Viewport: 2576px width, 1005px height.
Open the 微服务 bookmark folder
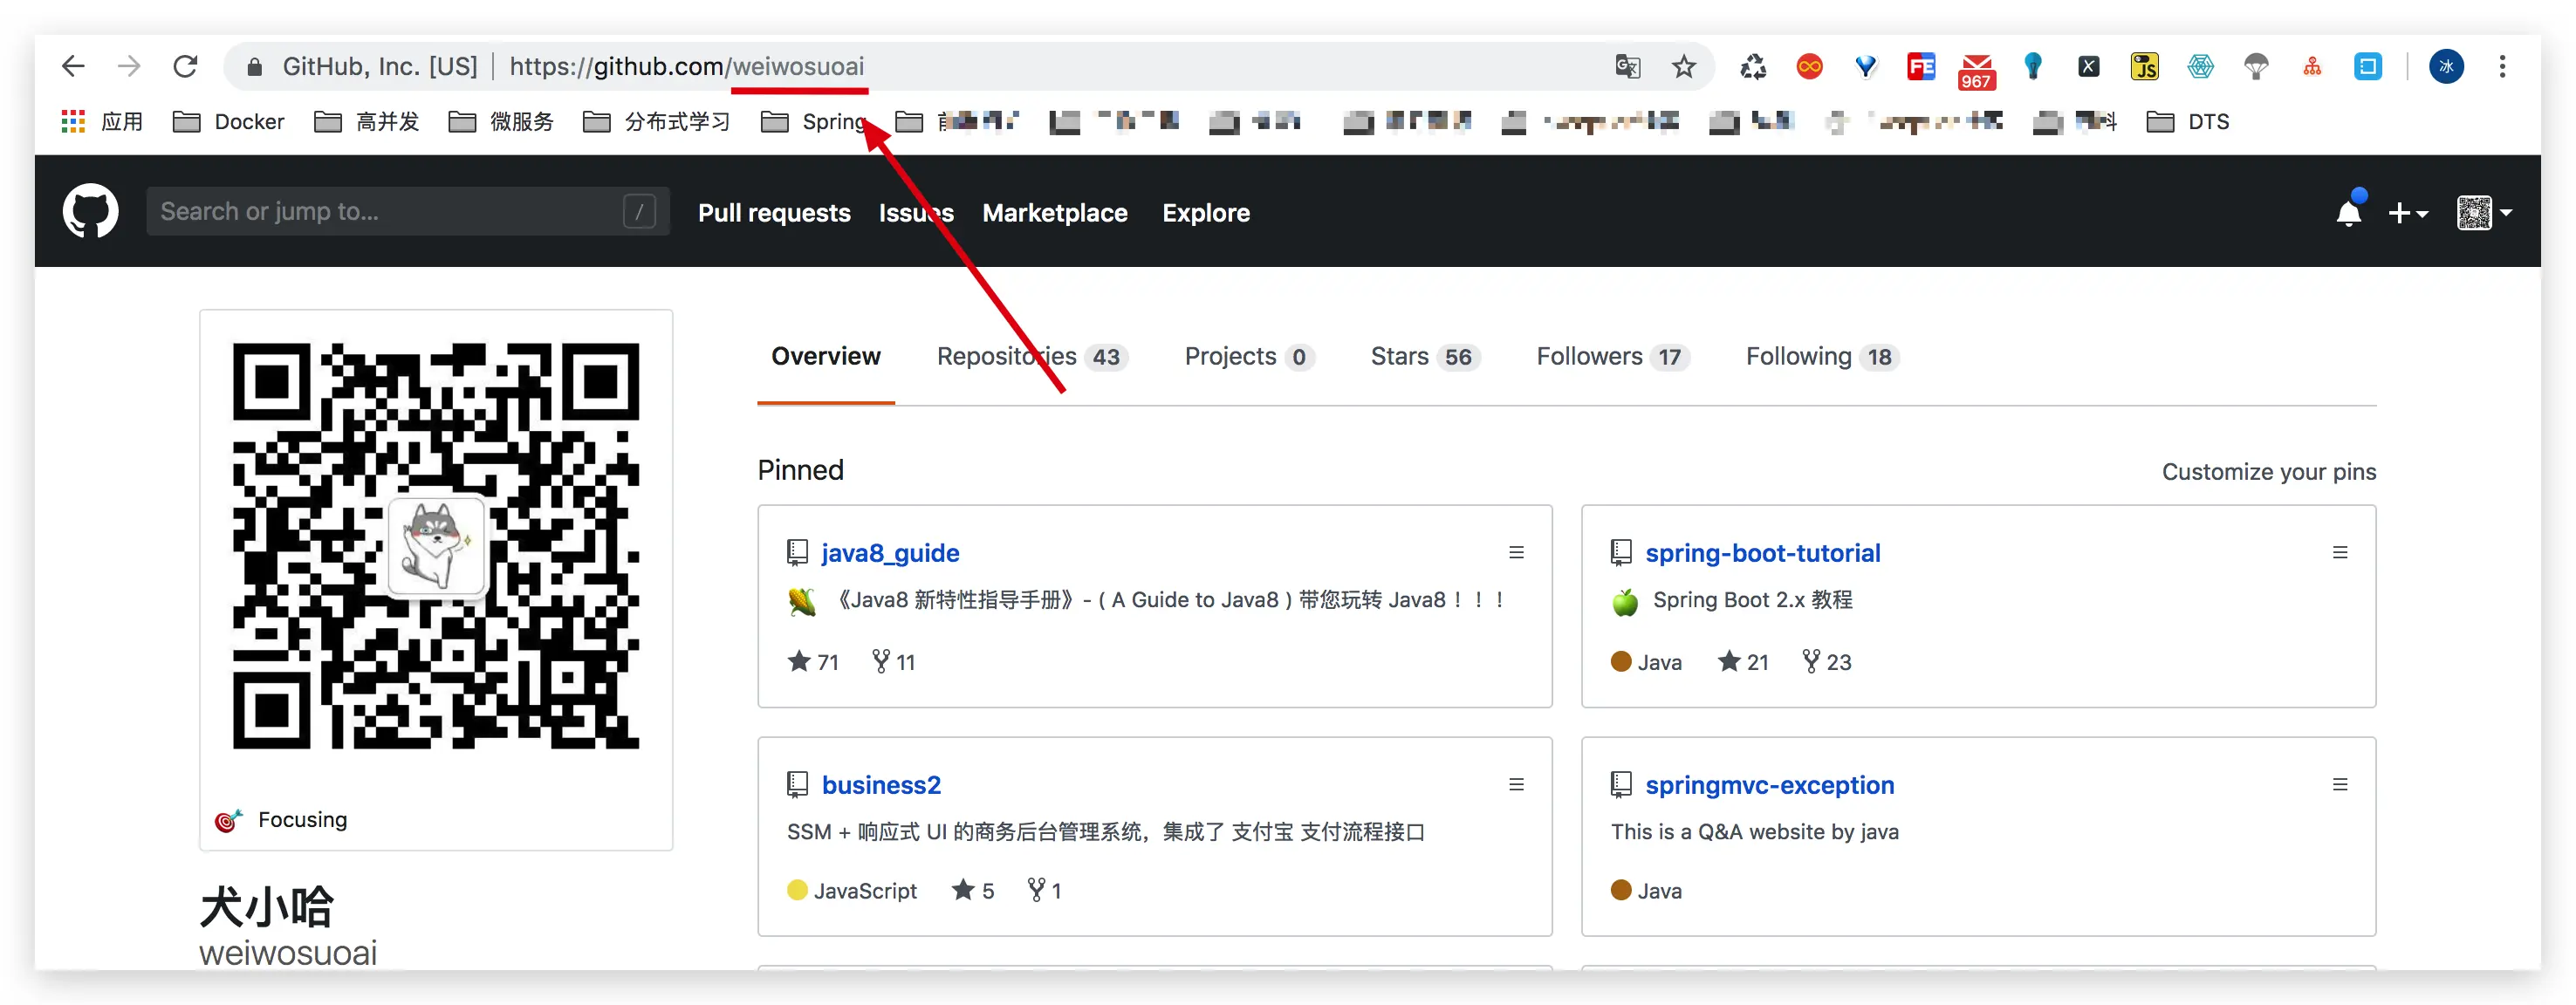501,122
